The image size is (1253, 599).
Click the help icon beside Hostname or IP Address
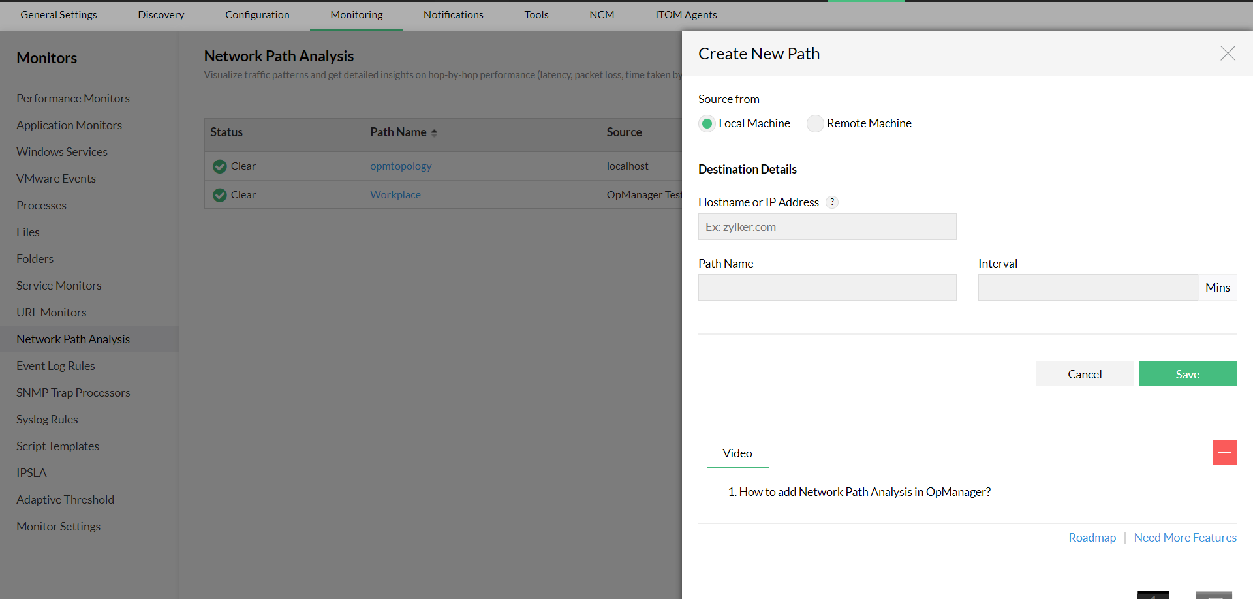pyautogui.click(x=831, y=202)
